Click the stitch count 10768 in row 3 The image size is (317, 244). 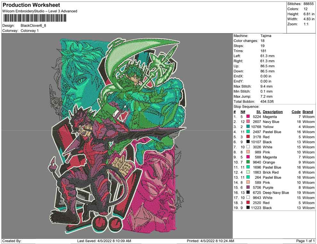click(256, 127)
